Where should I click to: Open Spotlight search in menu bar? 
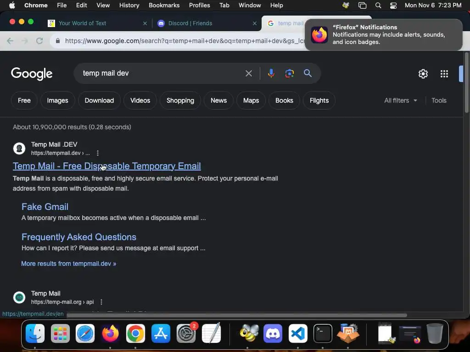(378, 5)
